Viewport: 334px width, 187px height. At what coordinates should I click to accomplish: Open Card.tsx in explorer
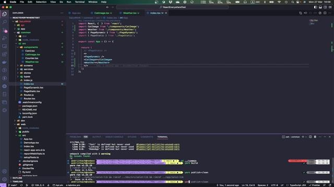pyautogui.click(x=30, y=51)
